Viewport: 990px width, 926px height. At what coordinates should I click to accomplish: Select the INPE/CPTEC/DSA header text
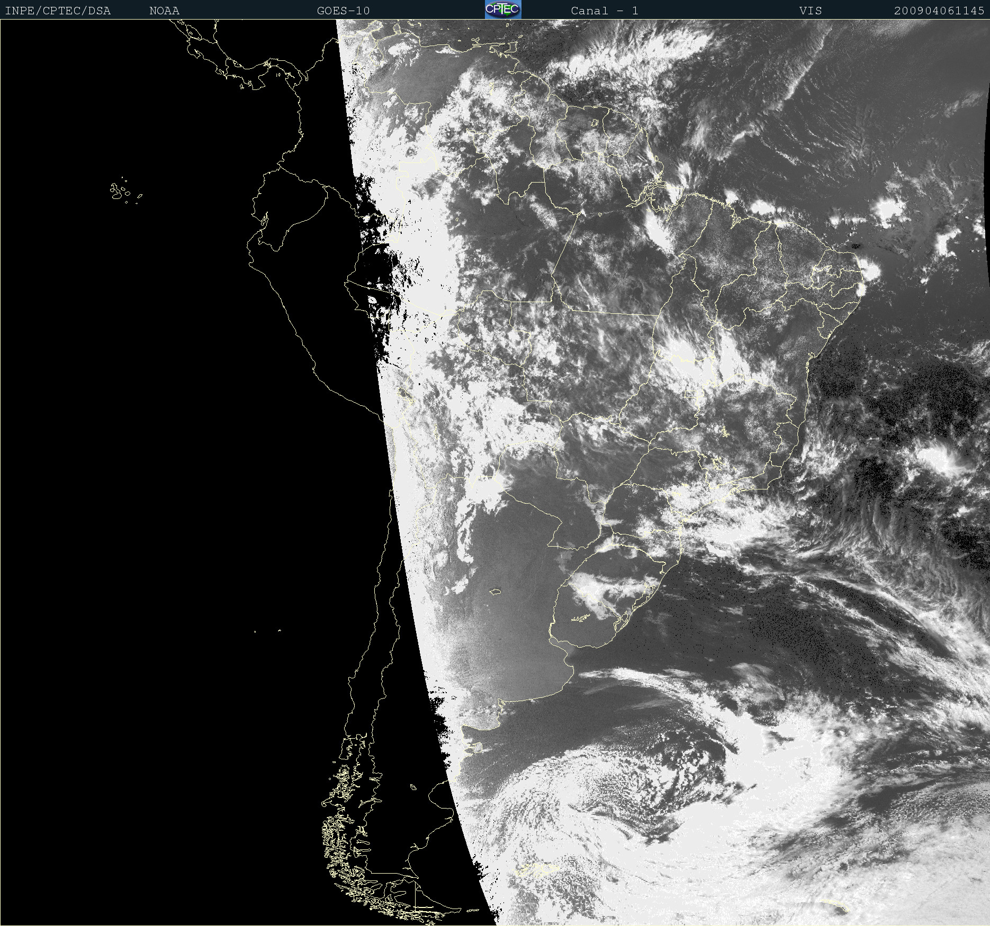click(x=58, y=11)
